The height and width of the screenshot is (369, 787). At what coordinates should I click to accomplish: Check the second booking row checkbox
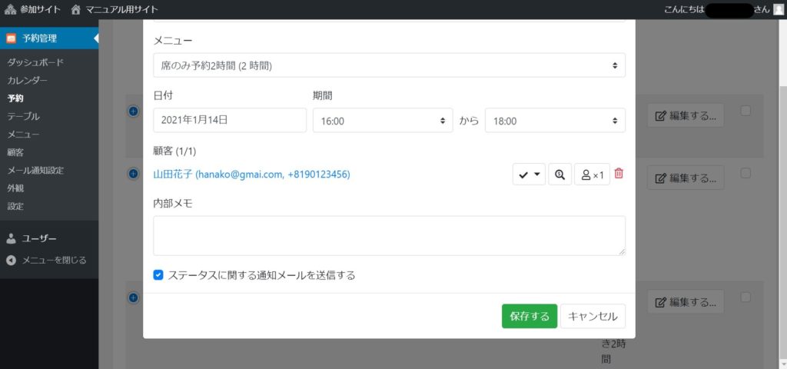(745, 173)
